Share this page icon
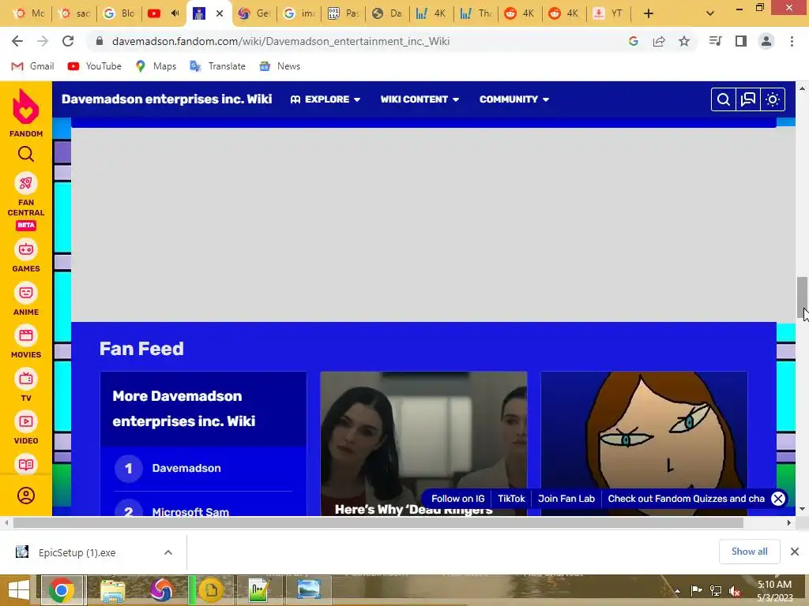 click(x=659, y=41)
